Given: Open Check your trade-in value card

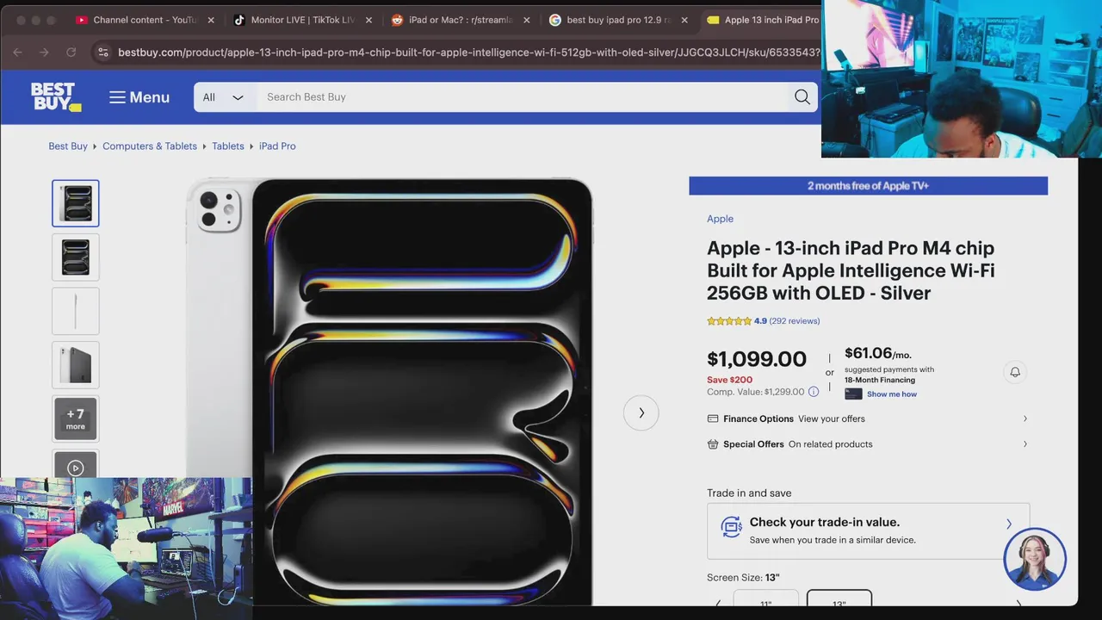Looking at the screenshot, I should [868, 530].
